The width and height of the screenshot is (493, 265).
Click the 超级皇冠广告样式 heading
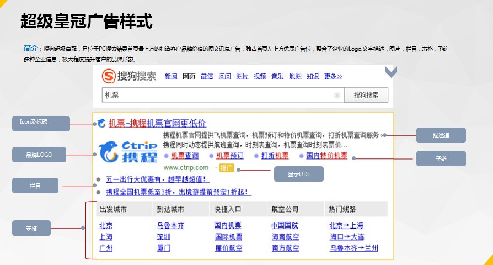[x=87, y=22]
